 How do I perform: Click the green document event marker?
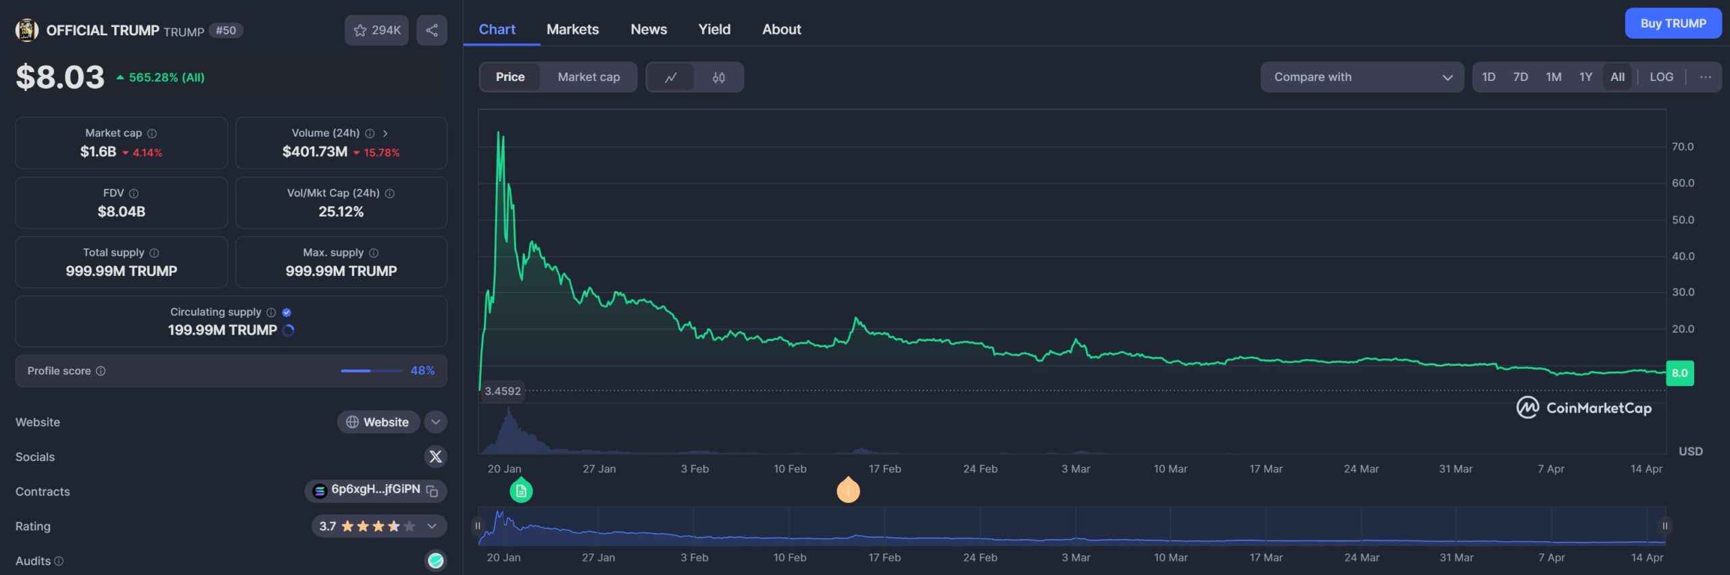pos(521,490)
